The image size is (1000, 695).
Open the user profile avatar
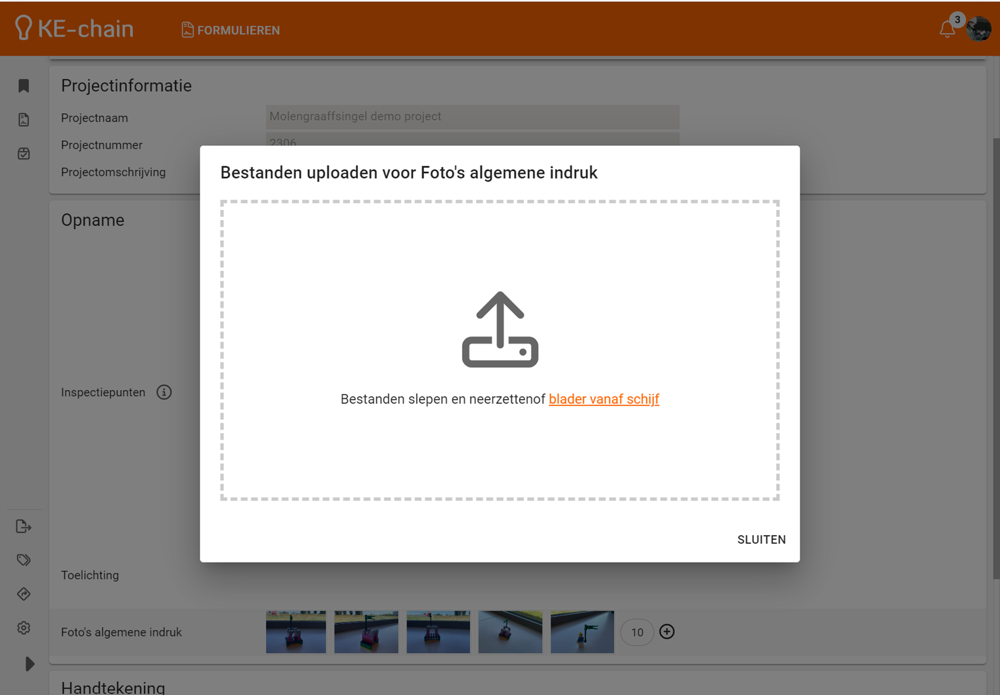click(978, 29)
